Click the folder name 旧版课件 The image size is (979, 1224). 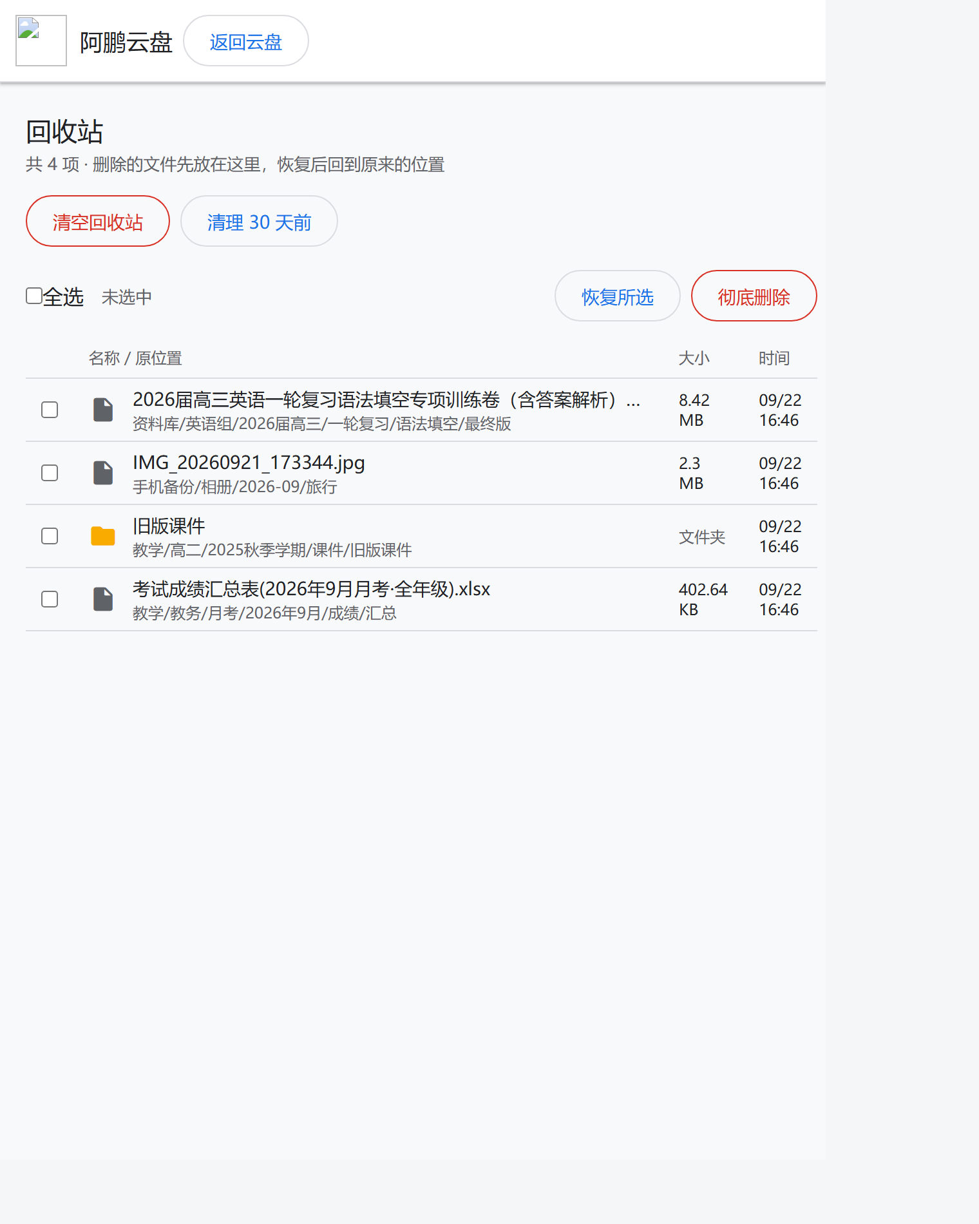pyautogui.click(x=169, y=526)
